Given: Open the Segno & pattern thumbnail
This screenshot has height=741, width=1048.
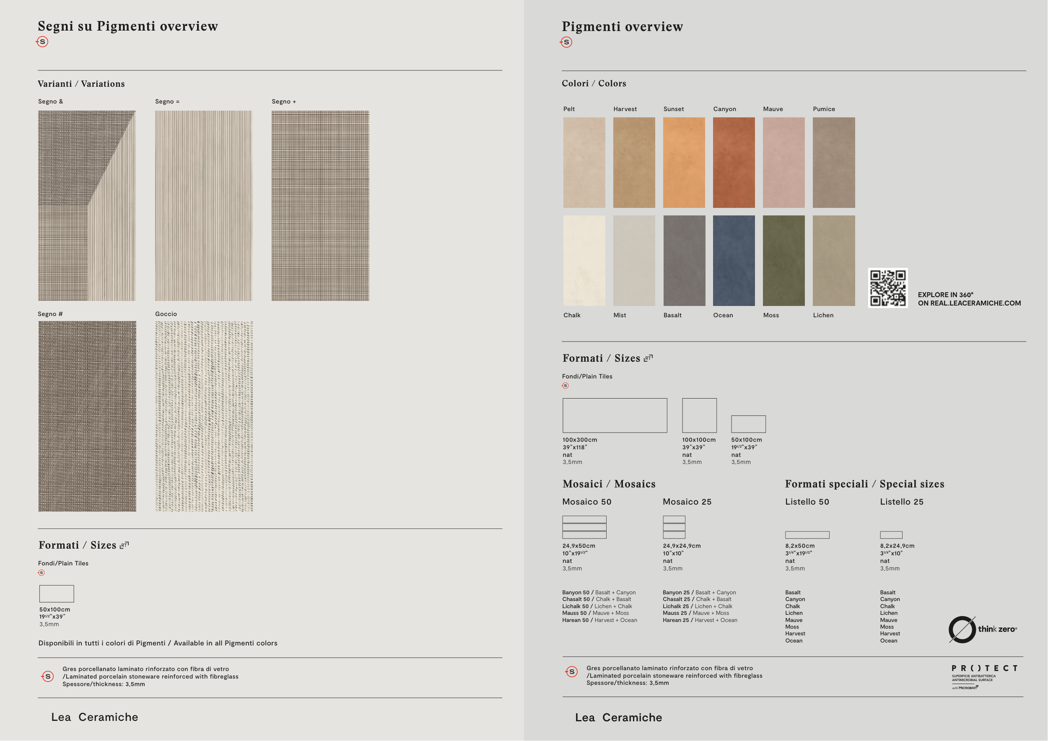Looking at the screenshot, I should click(87, 205).
